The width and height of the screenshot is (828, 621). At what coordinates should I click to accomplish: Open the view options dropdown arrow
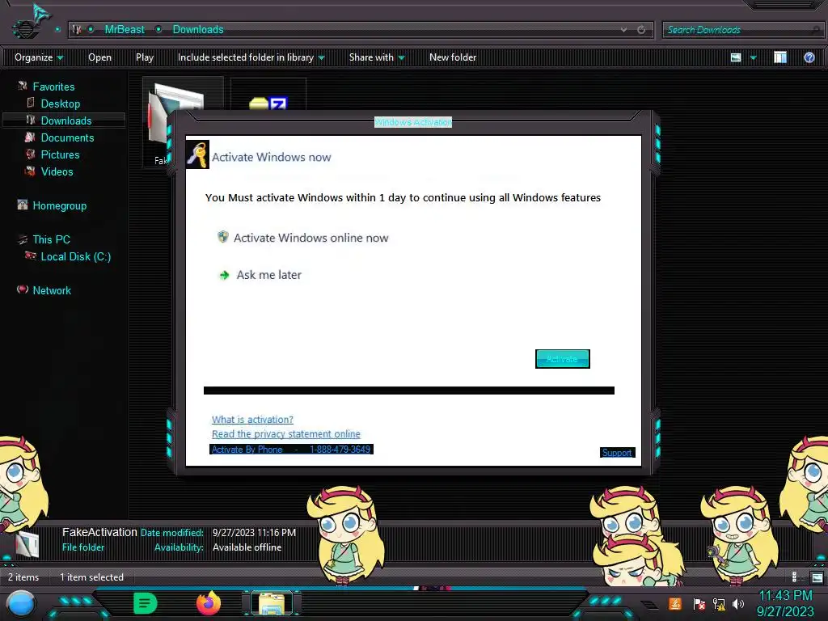(754, 57)
